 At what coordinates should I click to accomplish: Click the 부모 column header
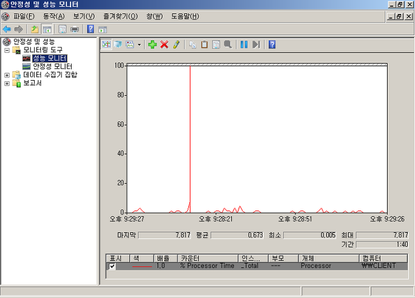(284, 259)
